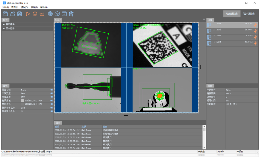Click the globe icon in toolbar

[50, 14]
